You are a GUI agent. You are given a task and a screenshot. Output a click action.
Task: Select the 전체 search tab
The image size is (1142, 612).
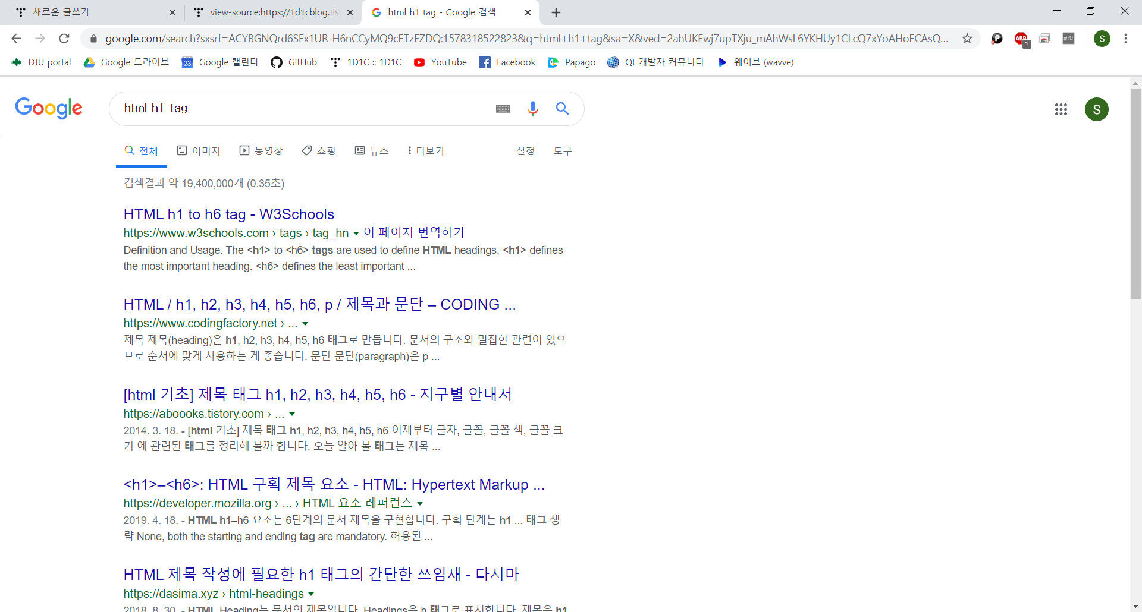142,151
